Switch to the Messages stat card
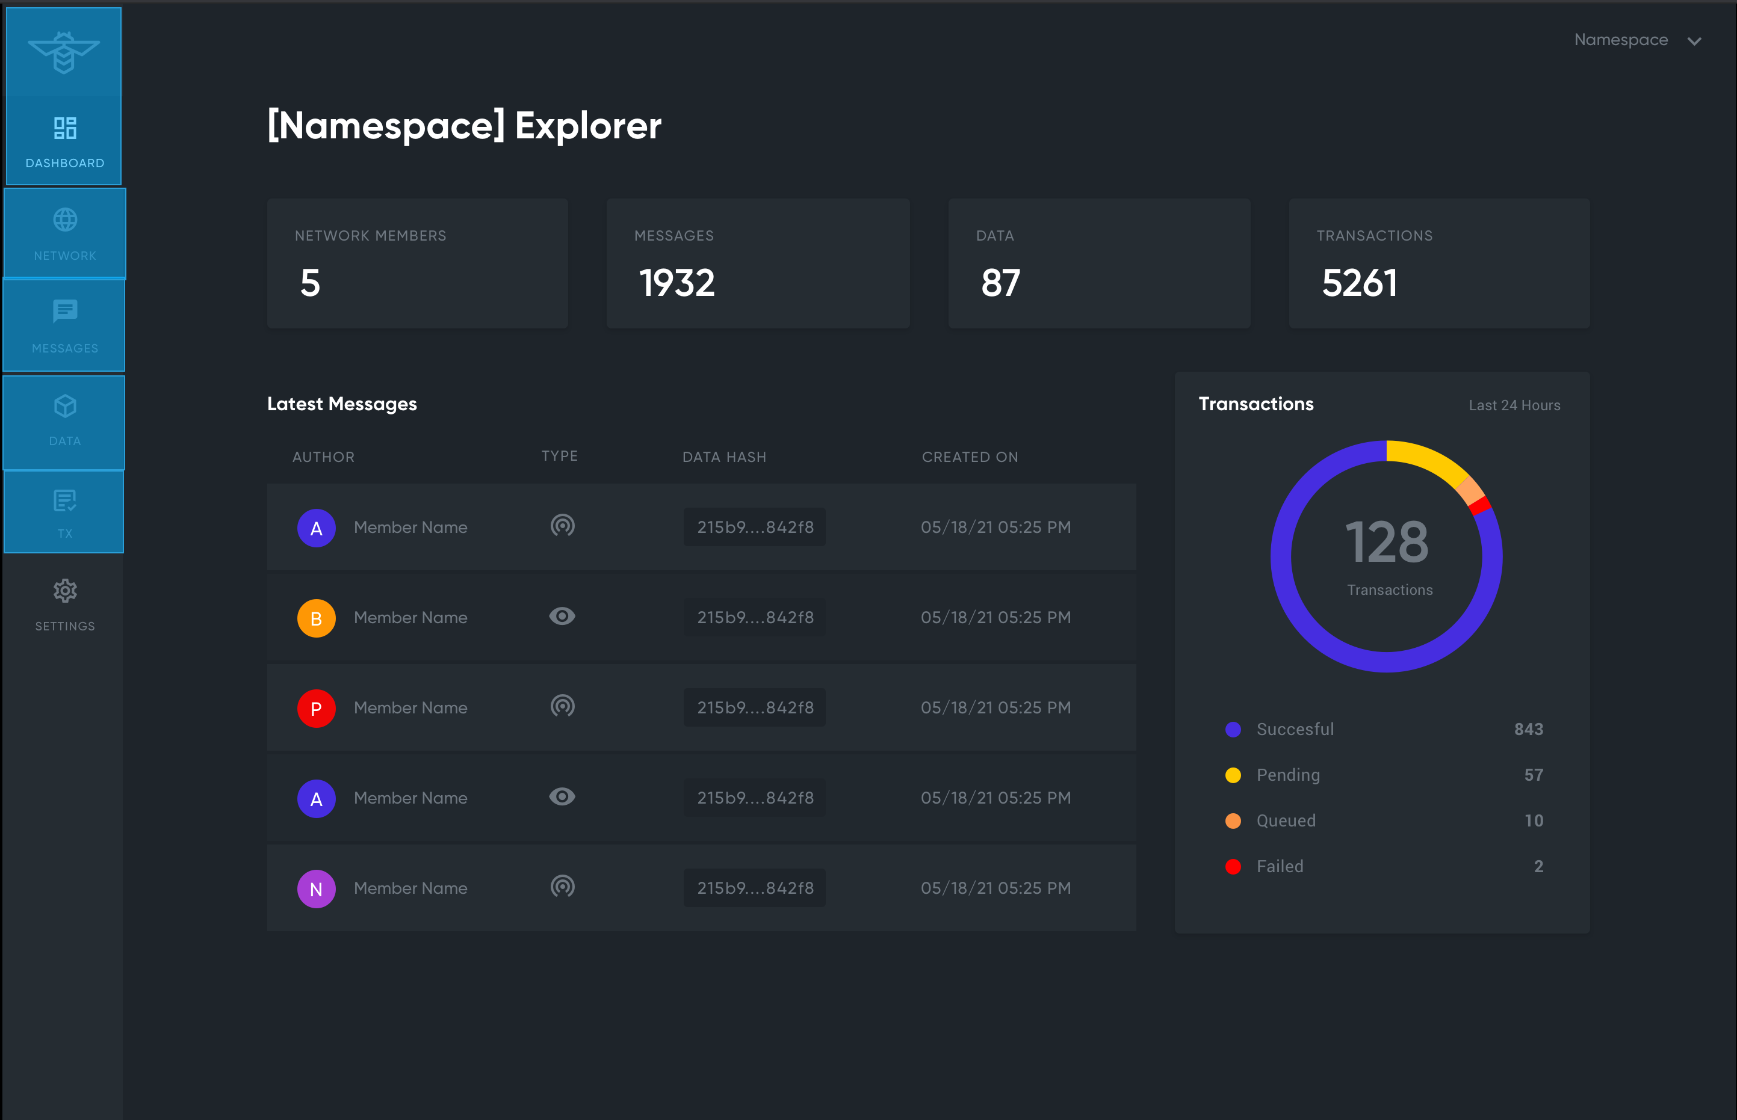Viewport: 1737px width, 1120px height. 758,263
